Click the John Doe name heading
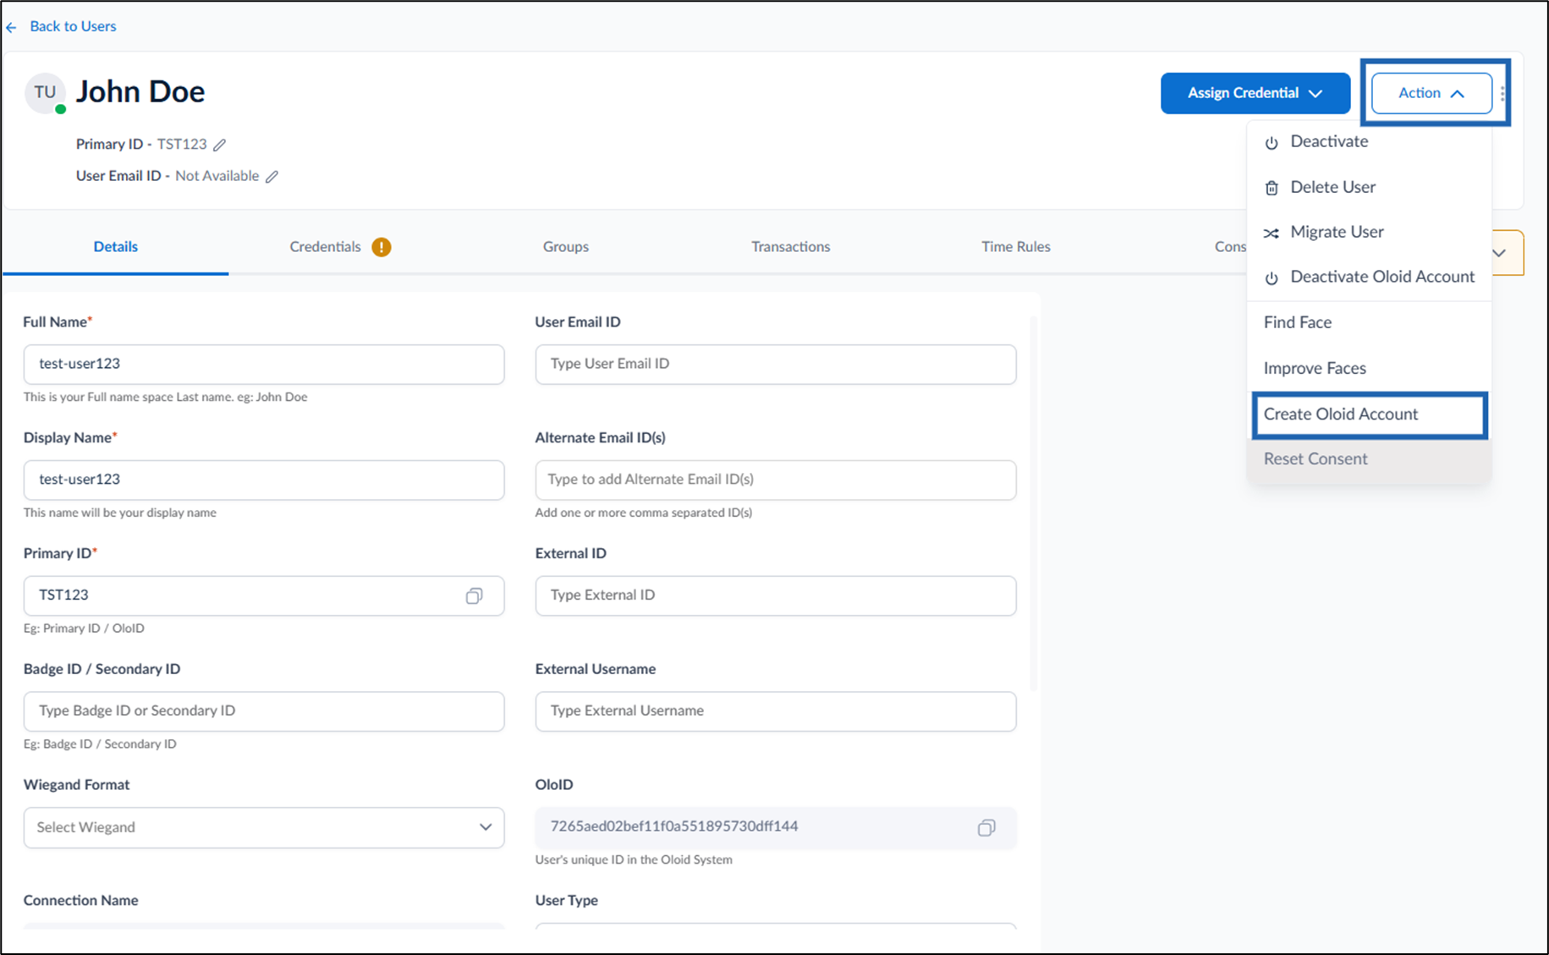 (x=140, y=92)
